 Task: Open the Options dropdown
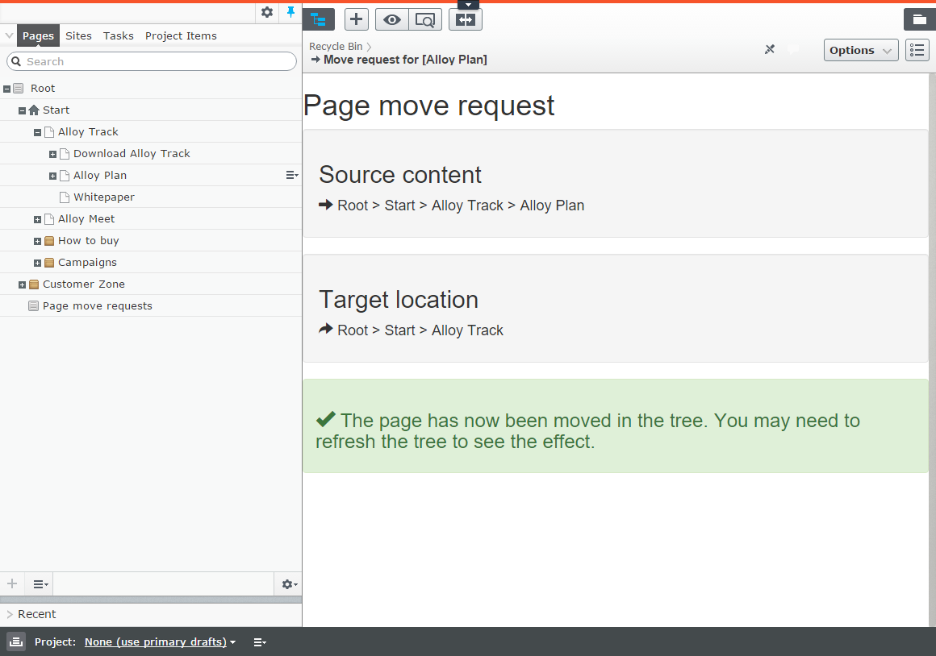point(861,50)
